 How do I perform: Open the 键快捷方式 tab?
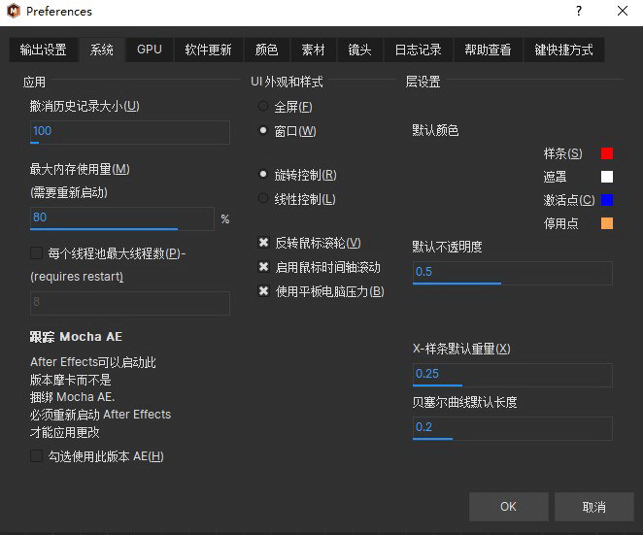[563, 50]
